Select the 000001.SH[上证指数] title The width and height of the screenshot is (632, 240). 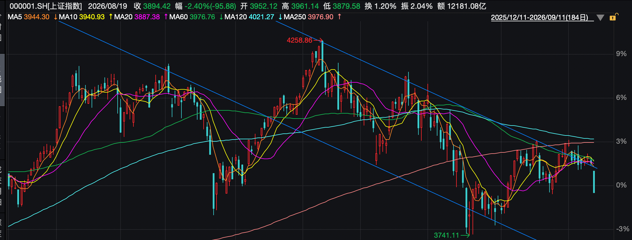pyautogui.click(x=46, y=6)
